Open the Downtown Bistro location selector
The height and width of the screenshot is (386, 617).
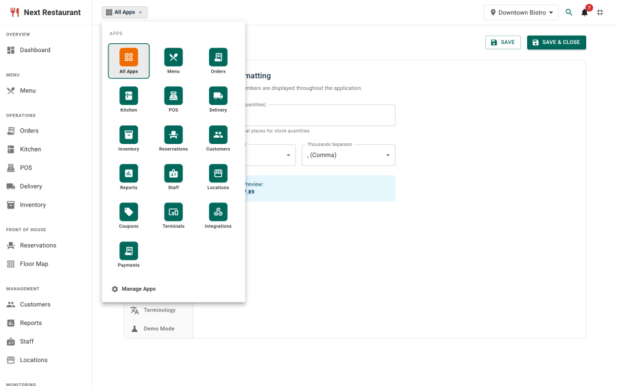[521, 12]
